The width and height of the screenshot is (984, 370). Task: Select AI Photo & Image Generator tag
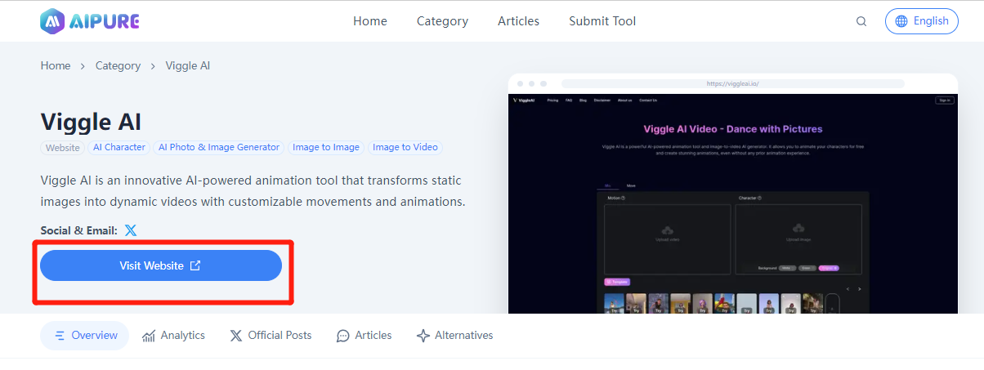[219, 148]
